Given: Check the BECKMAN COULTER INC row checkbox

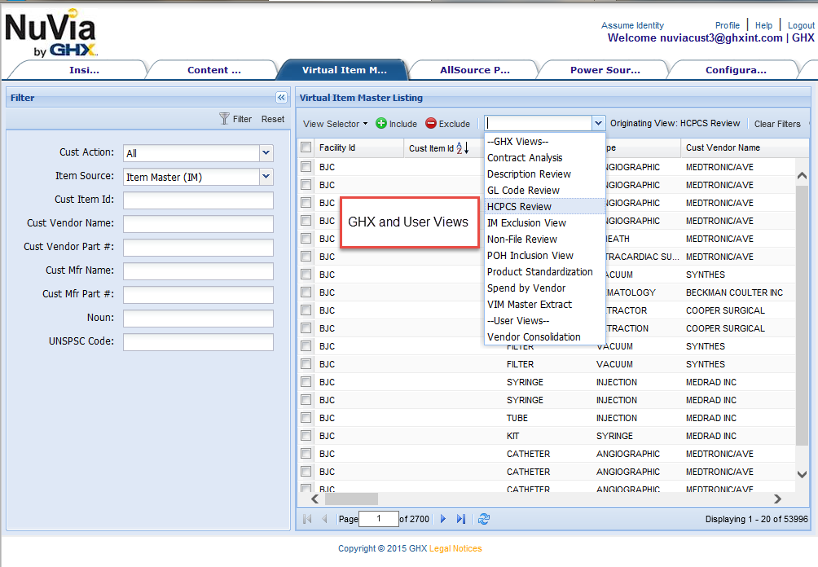Looking at the screenshot, I should 306,292.
